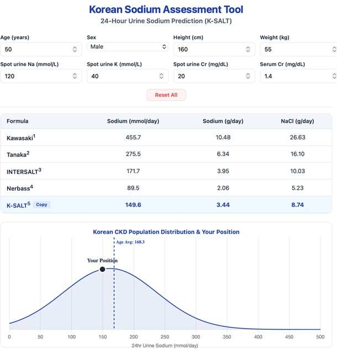Copy the K-SALT result
The image size is (337, 353).
(x=41, y=205)
